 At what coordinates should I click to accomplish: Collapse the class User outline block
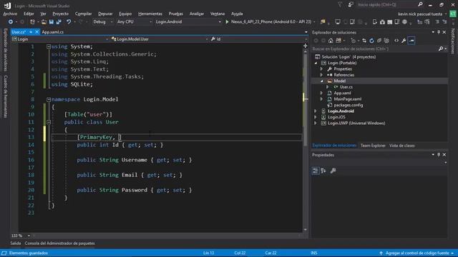(49, 122)
